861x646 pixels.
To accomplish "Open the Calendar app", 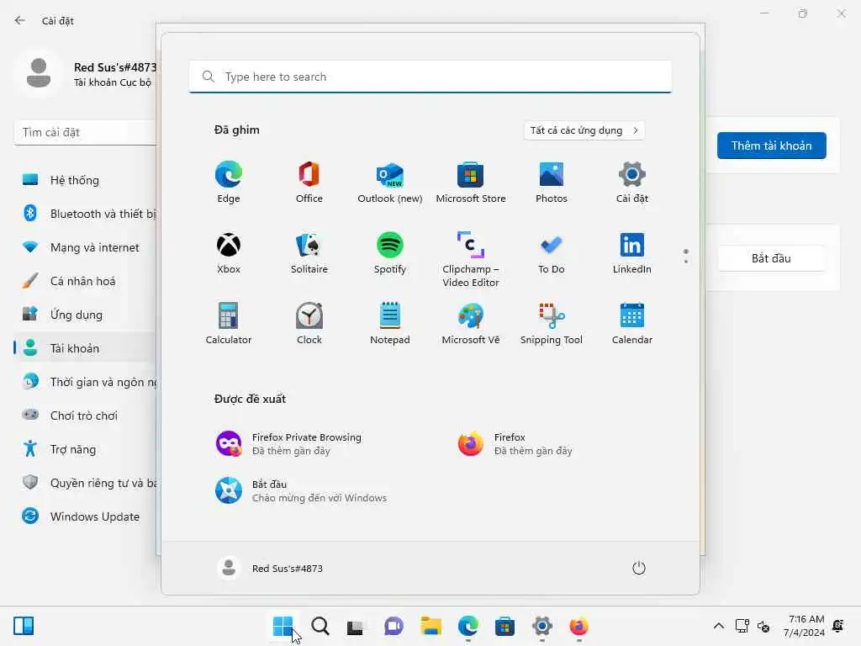I will [x=632, y=324].
